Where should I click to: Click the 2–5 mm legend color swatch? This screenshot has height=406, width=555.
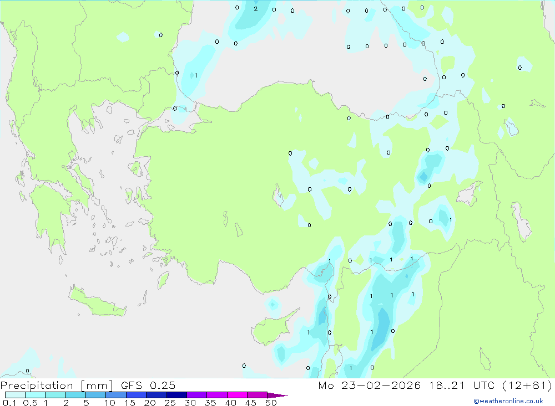(x=75, y=395)
